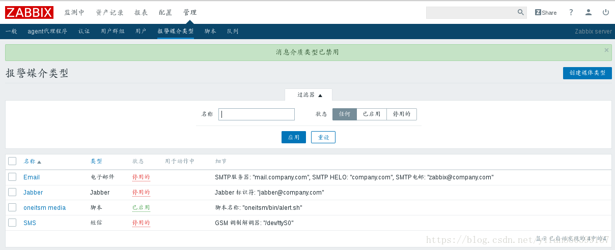This screenshot has height=250, width=615.
Task: Click the ZABBIX logo
Action: click(30, 12)
